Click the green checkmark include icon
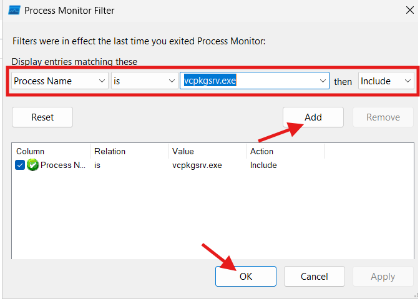Image resolution: width=420 pixels, height=301 pixels. [x=32, y=165]
